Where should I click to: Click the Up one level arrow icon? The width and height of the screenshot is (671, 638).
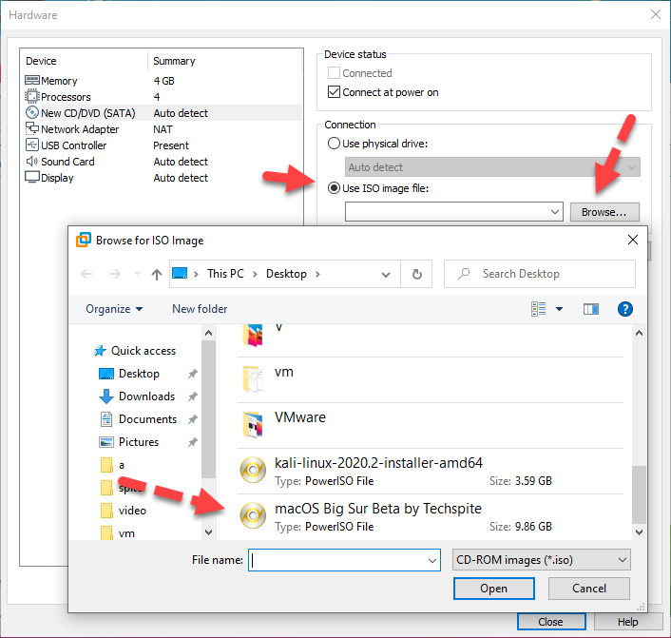click(156, 274)
